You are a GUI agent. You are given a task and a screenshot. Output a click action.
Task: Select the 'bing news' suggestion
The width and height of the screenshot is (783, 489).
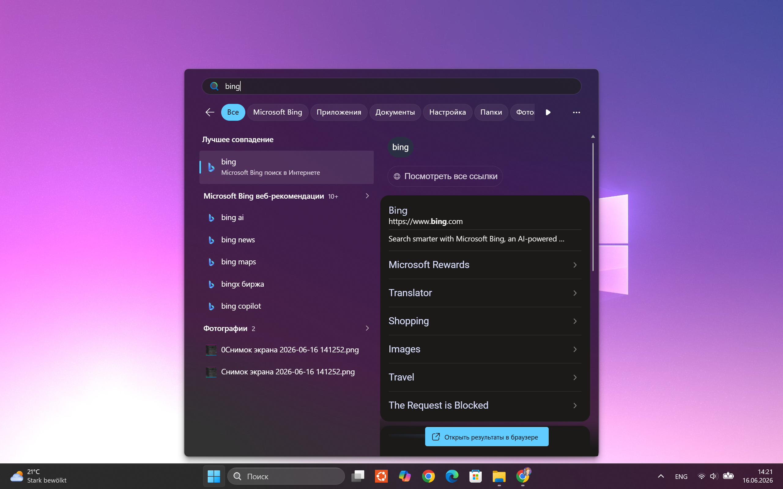tap(287, 240)
